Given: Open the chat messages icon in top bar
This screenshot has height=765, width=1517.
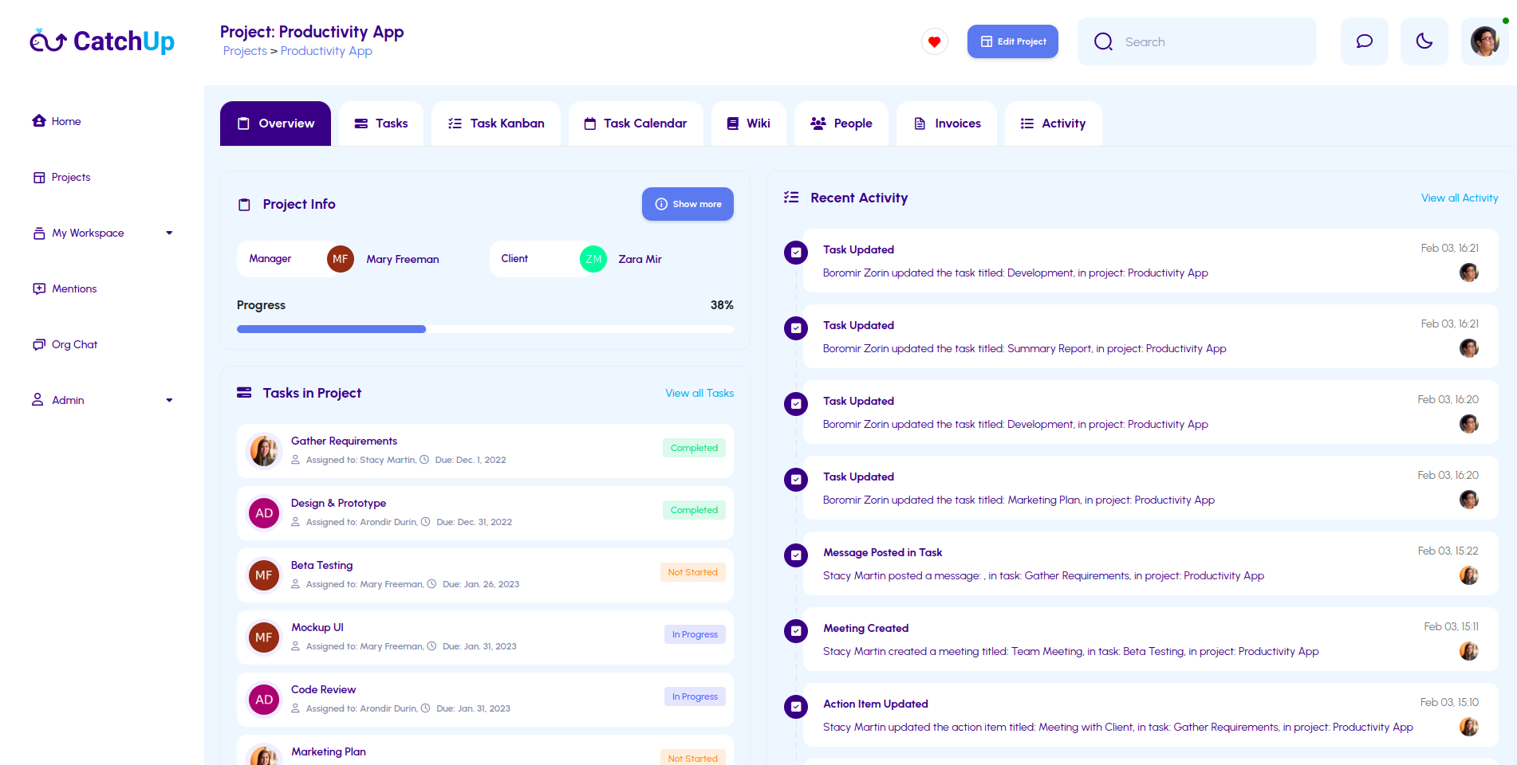Looking at the screenshot, I should (1364, 41).
